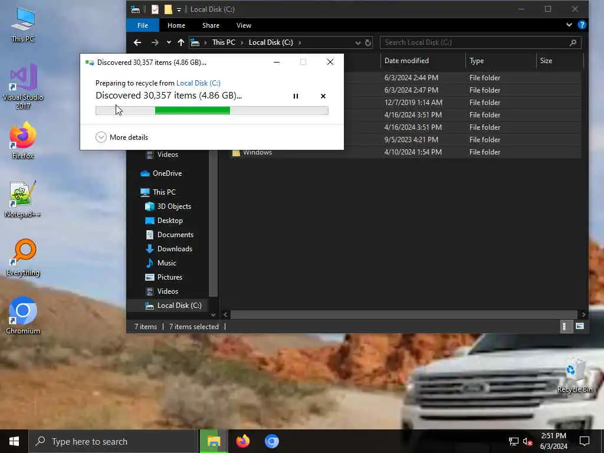The width and height of the screenshot is (604, 453).
Task: Click the muted volume tray icon
Action: point(527,441)
